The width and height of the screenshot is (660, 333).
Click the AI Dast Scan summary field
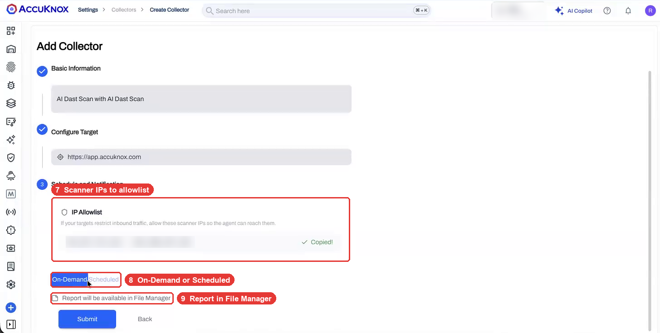[x=201, y=99]
